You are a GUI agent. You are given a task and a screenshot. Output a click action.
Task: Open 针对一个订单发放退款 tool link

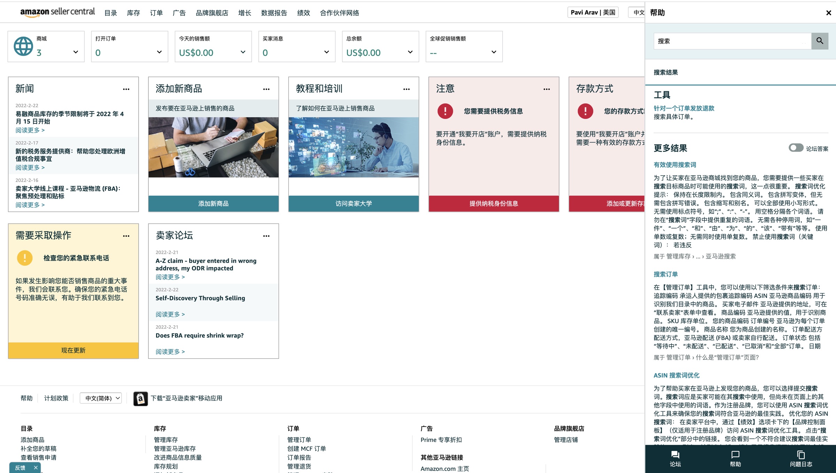(684, 108)
